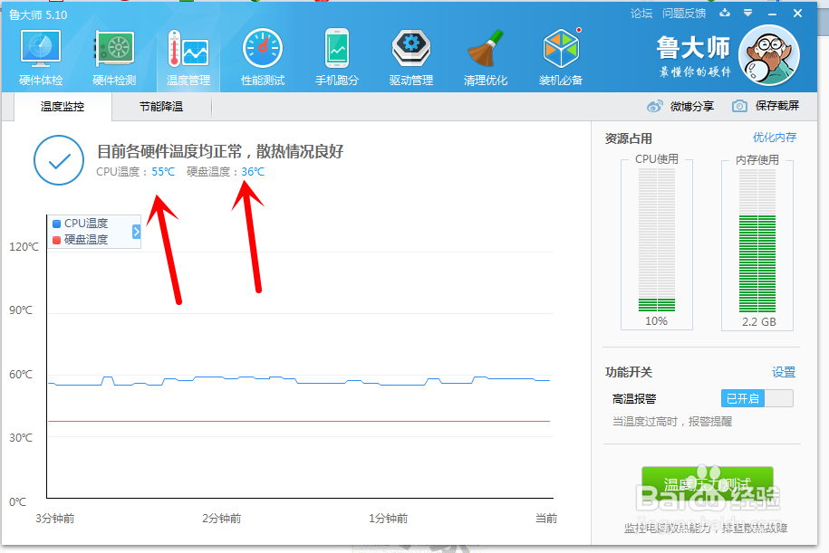Open 设置 settings link for 功能开关

[x=784, y=372]
